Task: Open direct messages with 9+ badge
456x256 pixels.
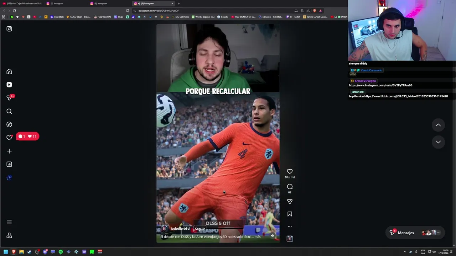Action: [x=10, y=98]
